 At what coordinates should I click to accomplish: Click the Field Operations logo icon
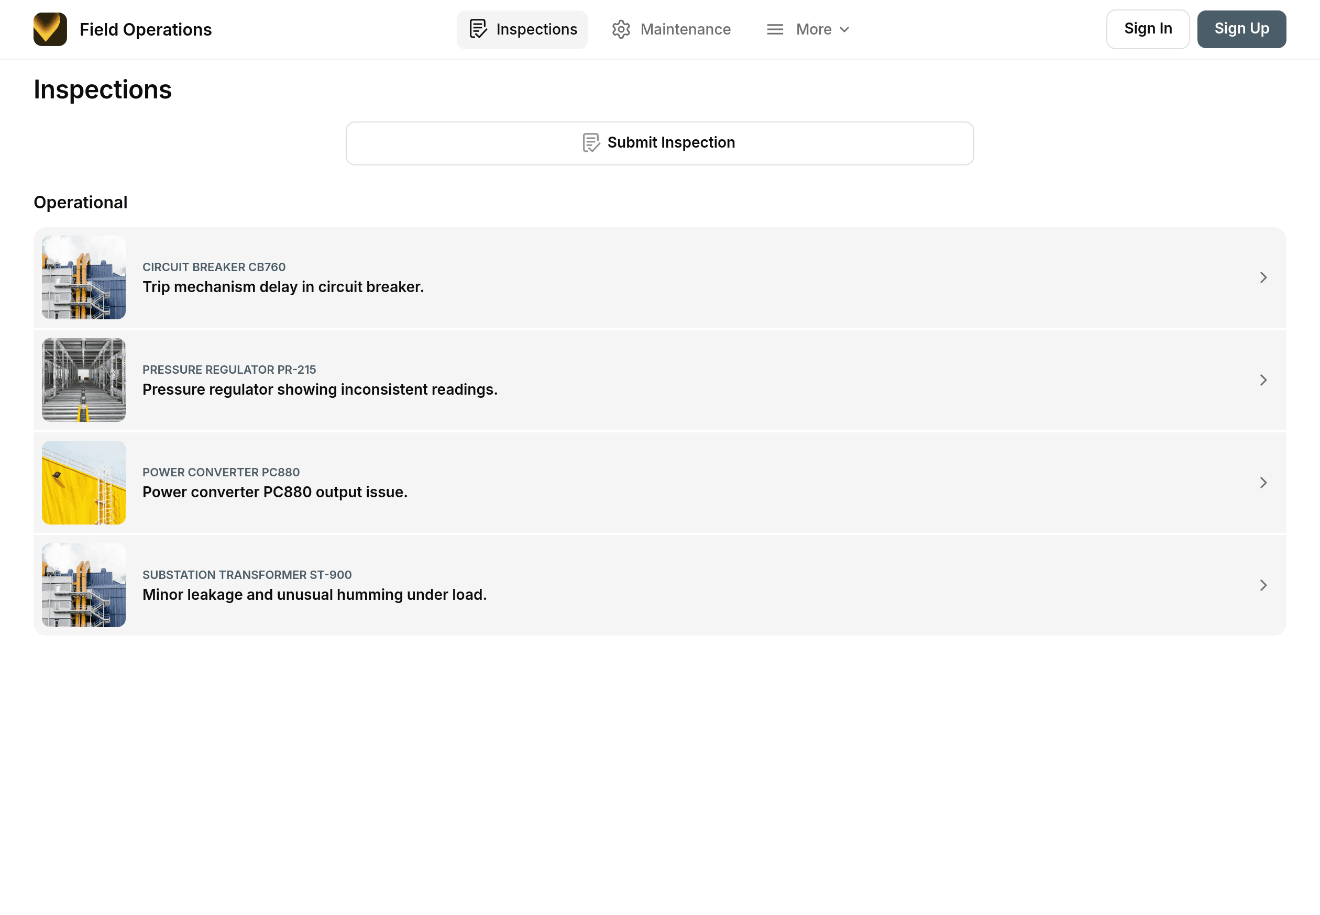click(50, 29)
